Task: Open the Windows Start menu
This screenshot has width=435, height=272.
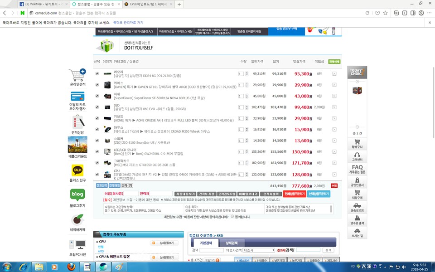Action: click(x=7, y=267)
